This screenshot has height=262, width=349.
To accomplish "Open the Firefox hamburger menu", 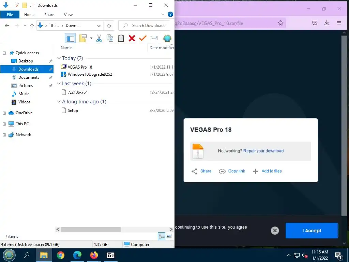I will [339, 23].
